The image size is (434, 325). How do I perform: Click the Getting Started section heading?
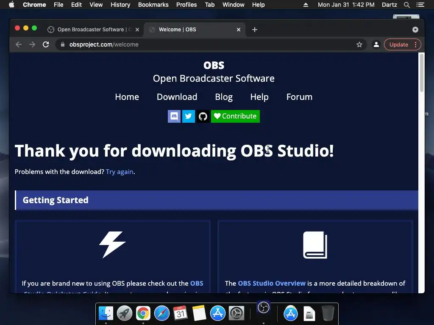(x=56, y=200)
